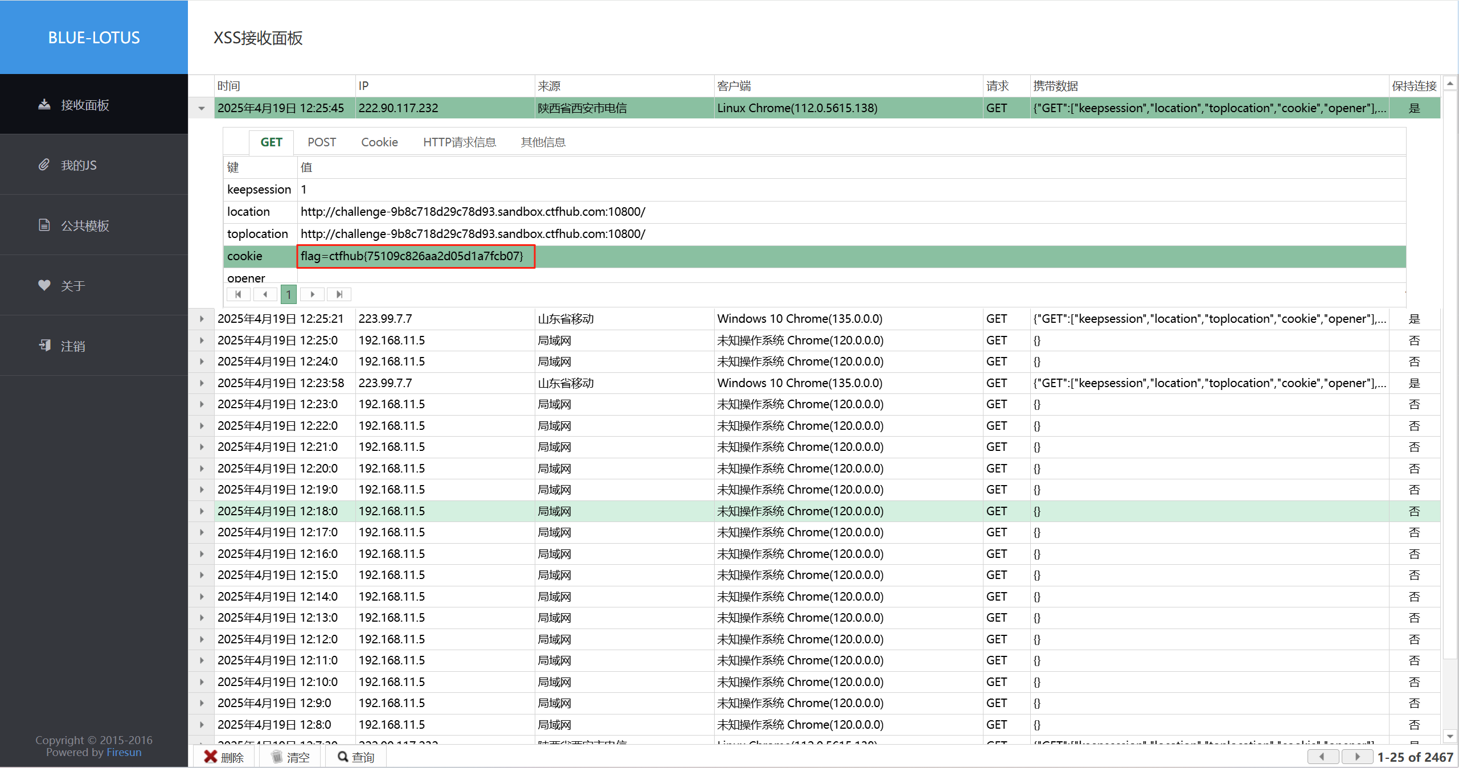
Task: Click the receive panel download icon
Action: coord(44,104)
